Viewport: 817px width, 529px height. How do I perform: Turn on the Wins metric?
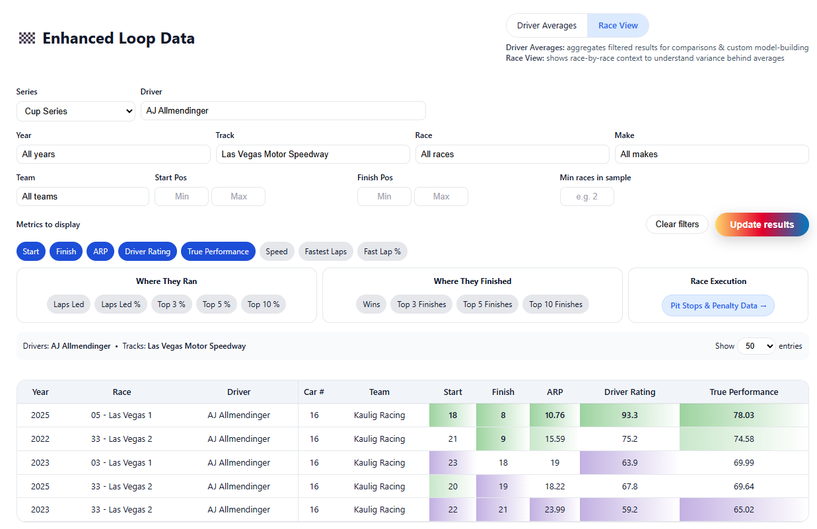pos(371,304)
